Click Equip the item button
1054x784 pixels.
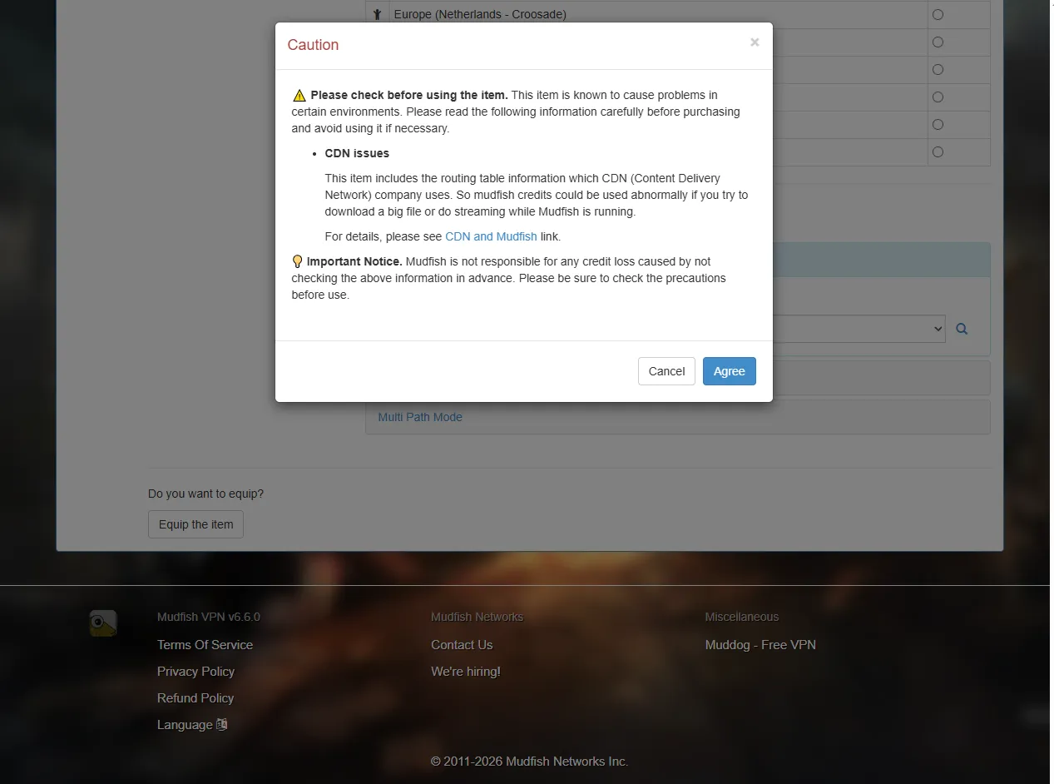(x=195, y=524)
